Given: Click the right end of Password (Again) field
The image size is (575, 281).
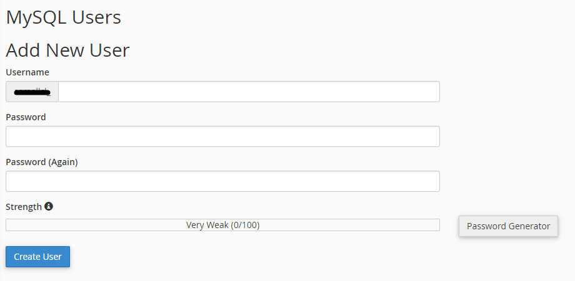Looking at the screenshot, I should [x=432, y=181].
